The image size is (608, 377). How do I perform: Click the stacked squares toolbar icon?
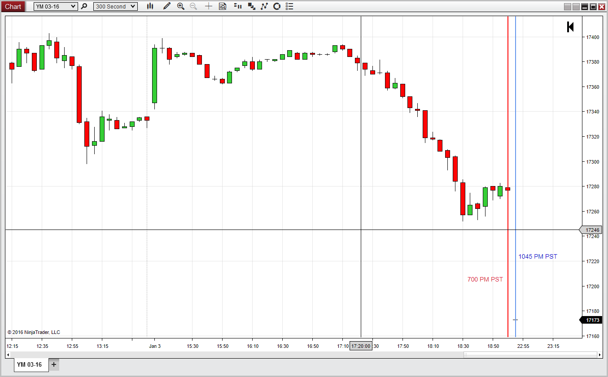[251, 6]
